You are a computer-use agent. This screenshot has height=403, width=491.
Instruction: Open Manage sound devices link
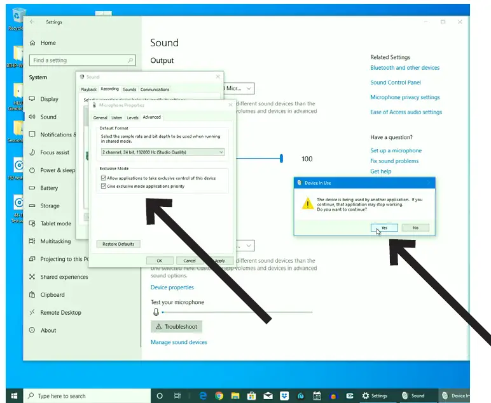click(x=179, y=343)
